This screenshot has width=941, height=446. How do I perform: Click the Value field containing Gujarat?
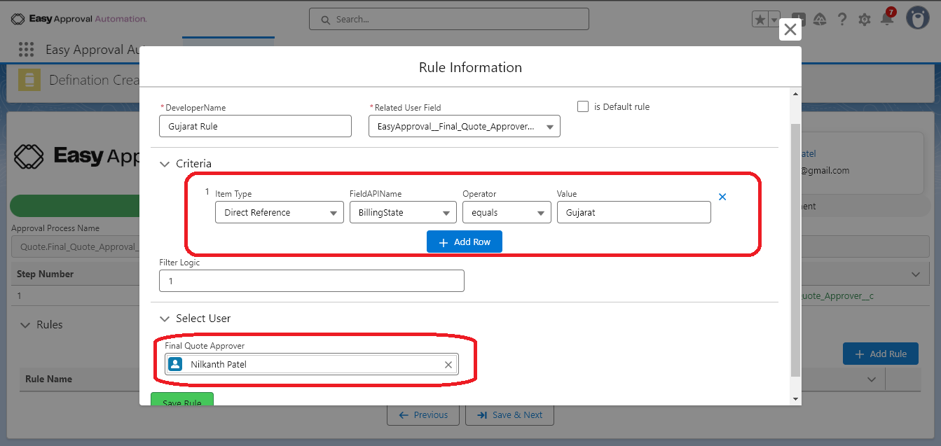coord(634,212)
